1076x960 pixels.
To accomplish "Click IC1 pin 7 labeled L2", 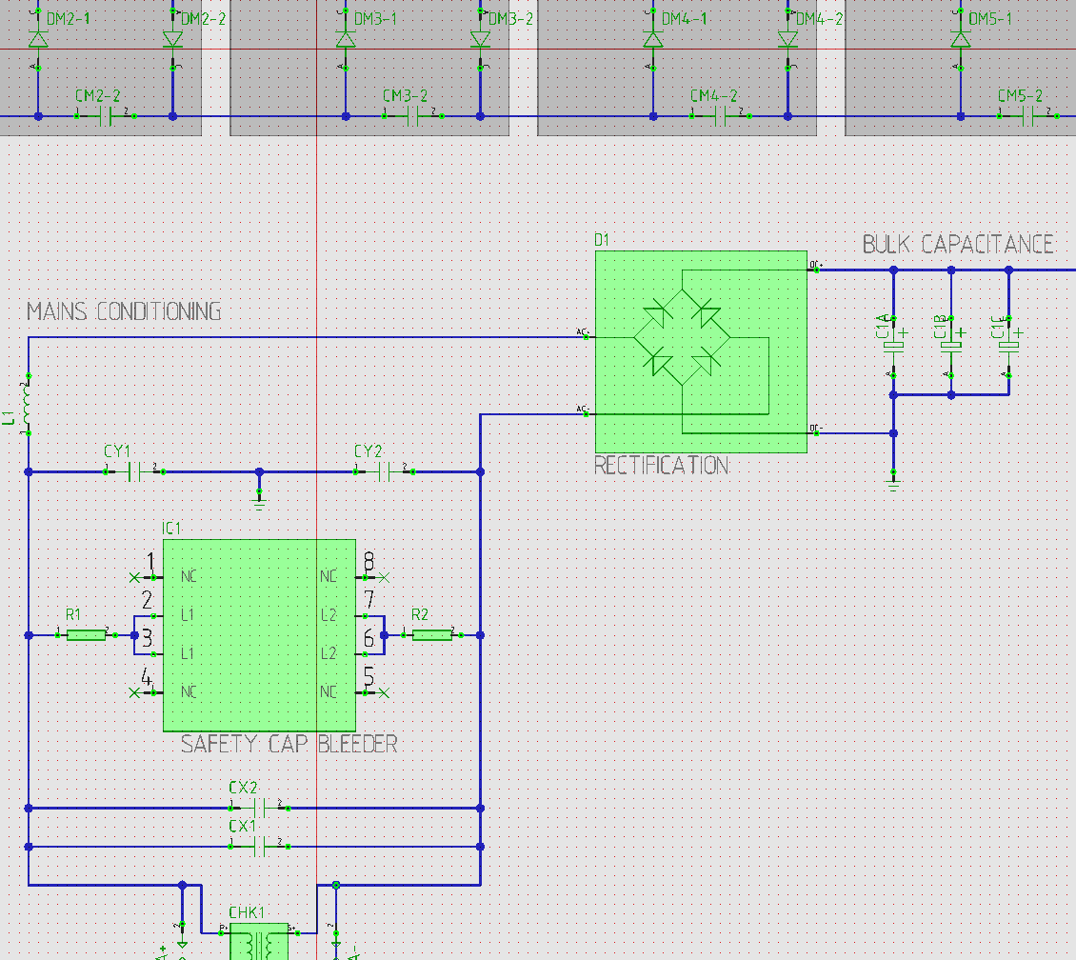I will [365, 616].
